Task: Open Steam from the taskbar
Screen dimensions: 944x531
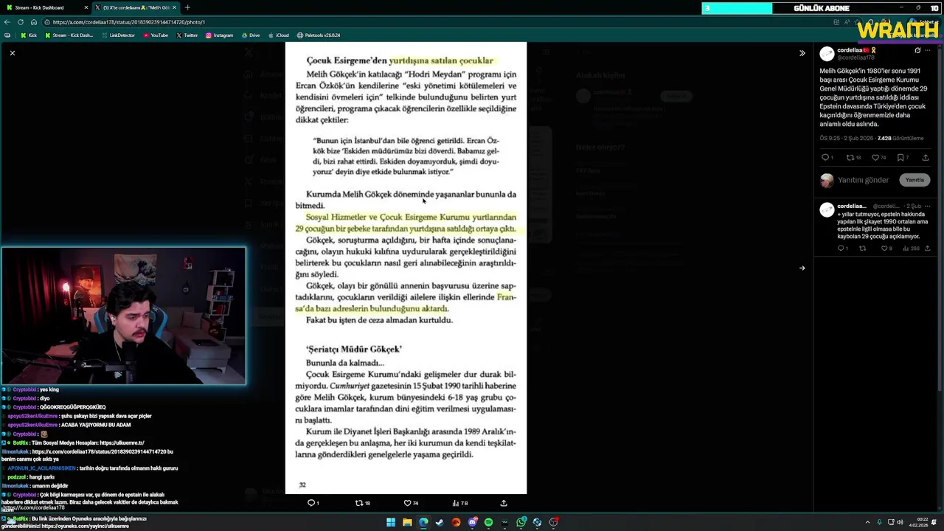Action: (440, 522)
